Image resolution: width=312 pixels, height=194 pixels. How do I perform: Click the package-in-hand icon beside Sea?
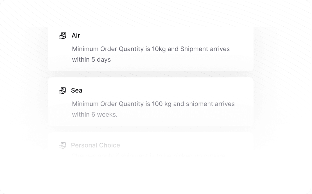click(62, 91)
